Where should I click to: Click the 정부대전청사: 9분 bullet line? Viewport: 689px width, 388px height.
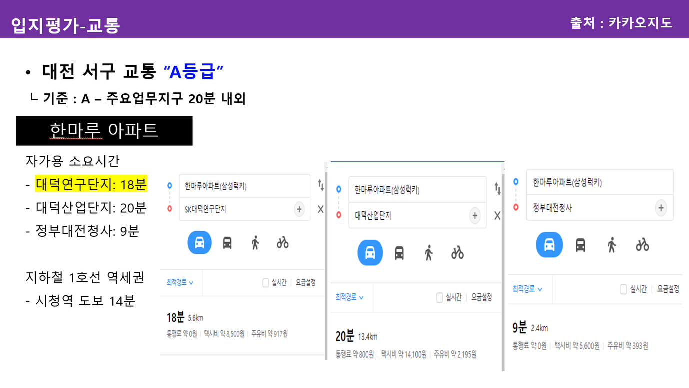point(82,231)
